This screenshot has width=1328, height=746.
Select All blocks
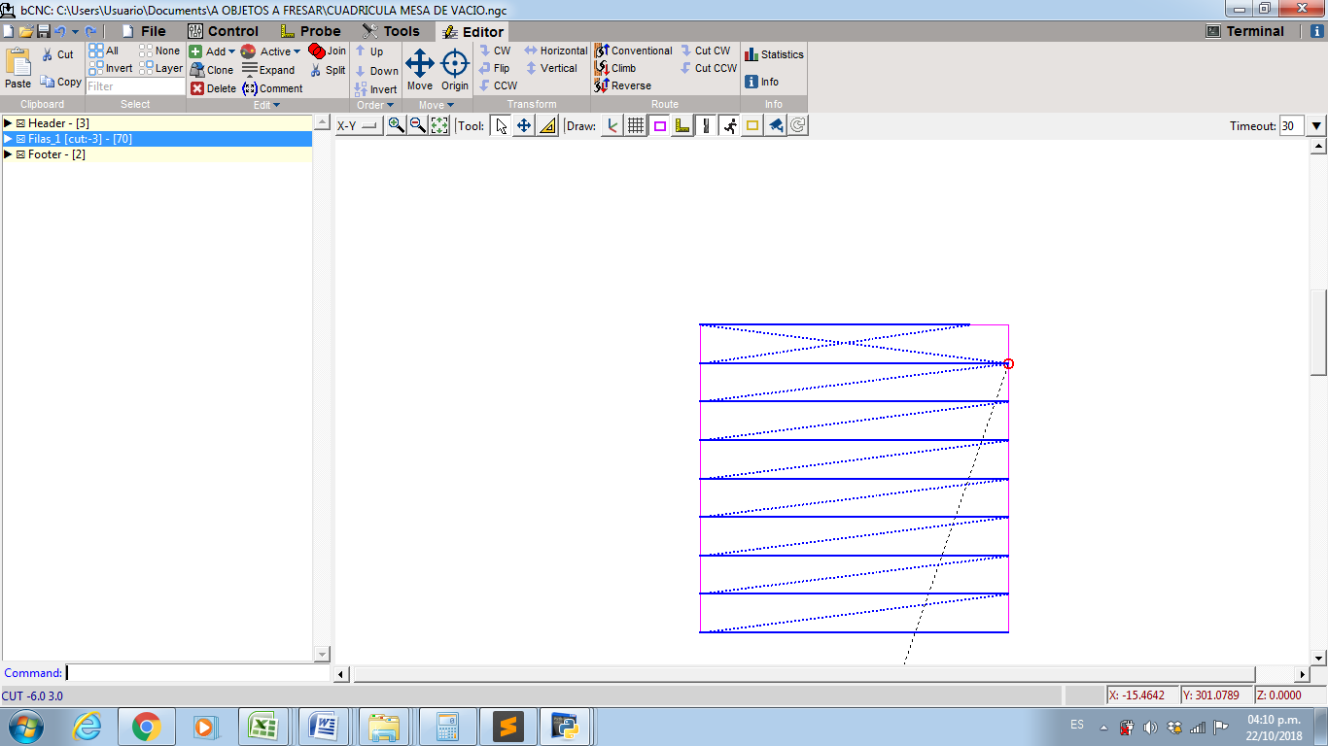coord(104,51)
